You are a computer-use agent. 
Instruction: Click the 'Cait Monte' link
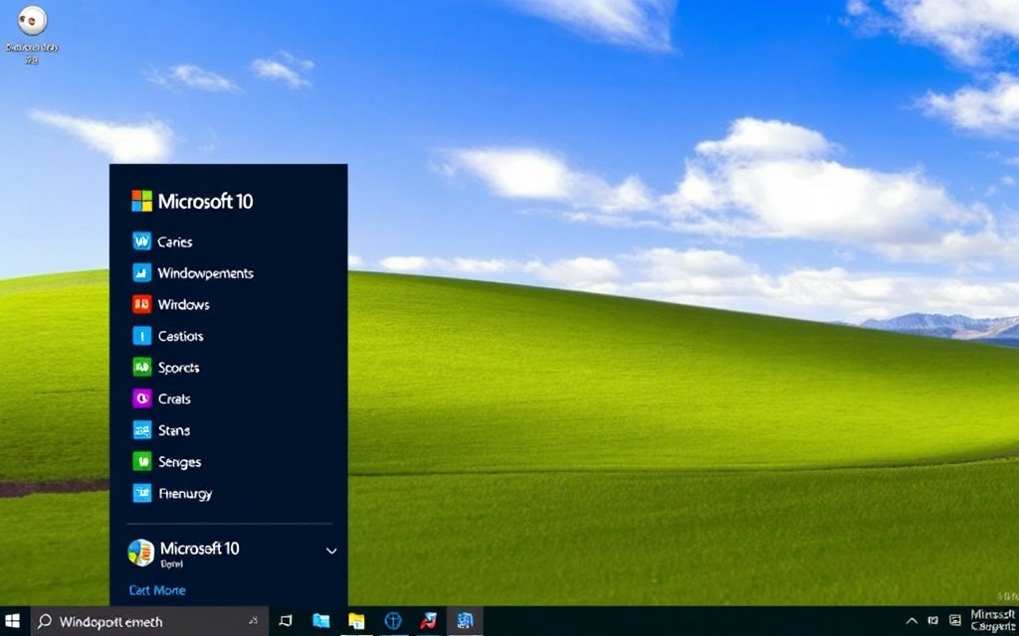tap(157, 590)
